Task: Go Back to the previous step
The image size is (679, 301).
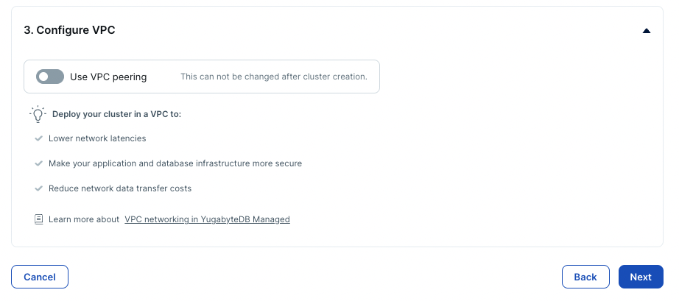Action: (585, 277)
